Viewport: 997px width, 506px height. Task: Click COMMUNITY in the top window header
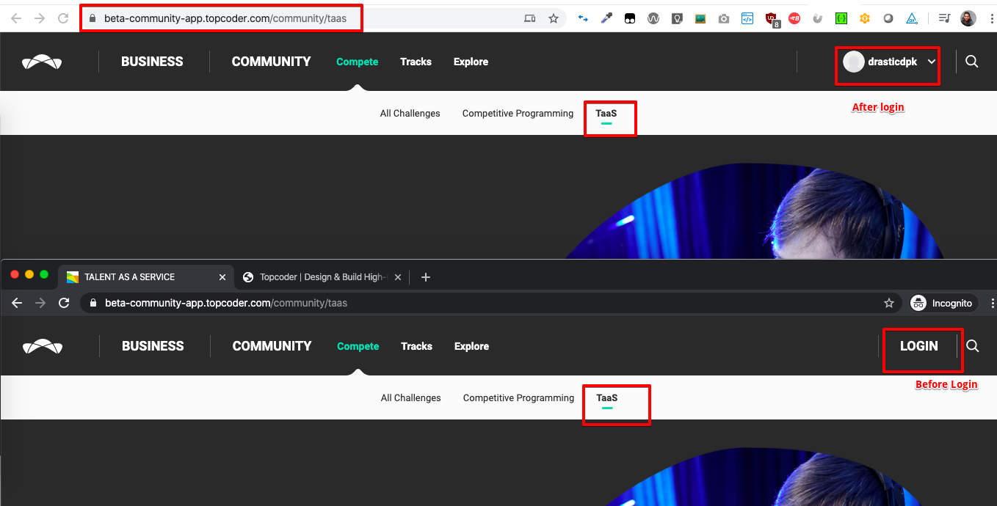tap(271, 62)
